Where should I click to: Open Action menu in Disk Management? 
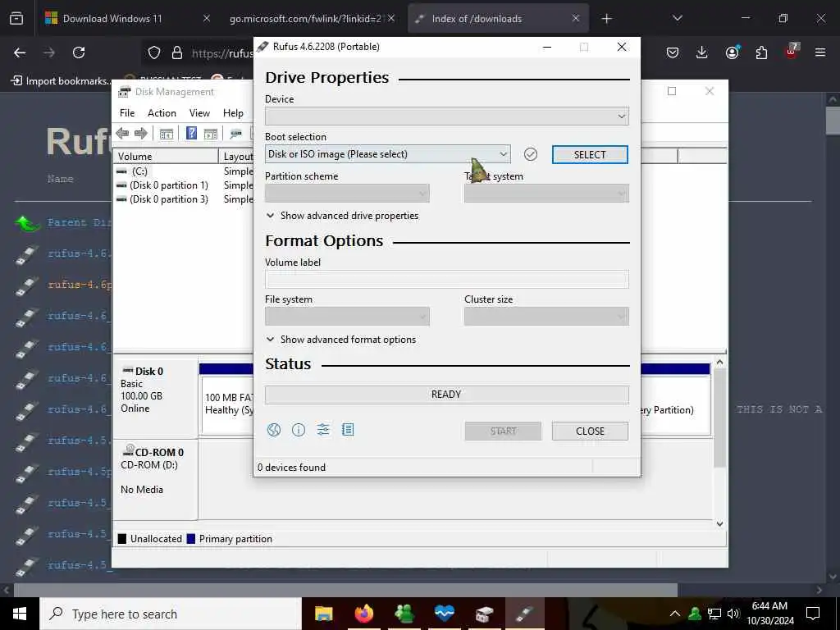pos(162,113)
